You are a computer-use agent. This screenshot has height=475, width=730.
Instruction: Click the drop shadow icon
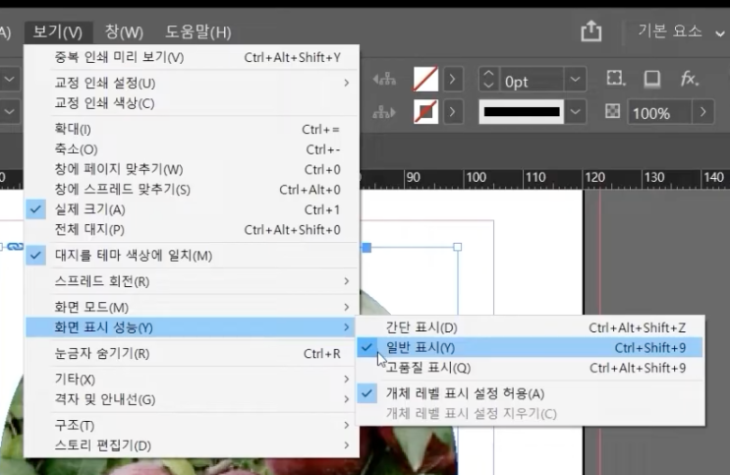pos(651,79)
